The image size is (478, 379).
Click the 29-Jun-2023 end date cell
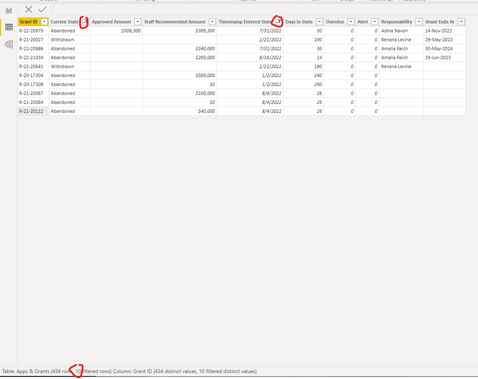(444, 57)
